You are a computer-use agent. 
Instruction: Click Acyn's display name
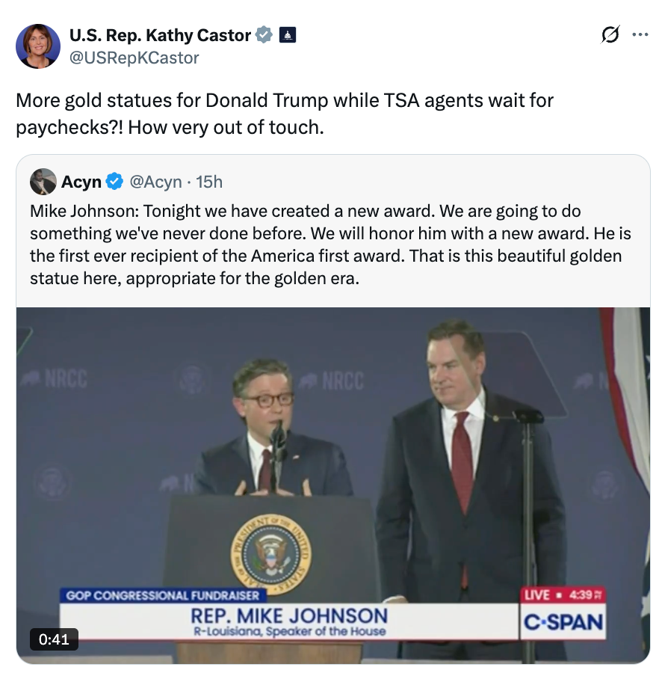point(82,181)
